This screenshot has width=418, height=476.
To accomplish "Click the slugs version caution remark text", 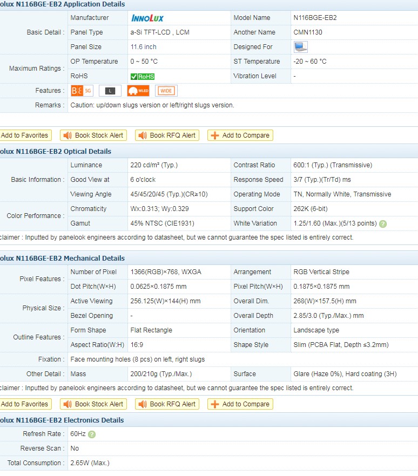I will [x=152, y=105].
